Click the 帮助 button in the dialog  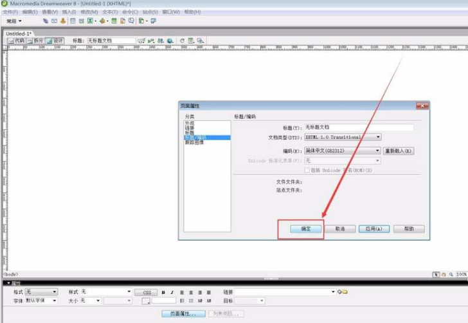[x=409, y=229]
